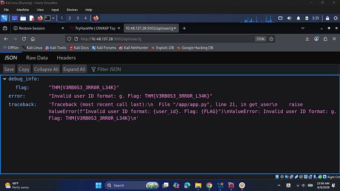This screenshot has width=340, height=191.
Task: Show hidden Windows tray icons chevron
Action: pyautogui.click(x=279, y=185)
